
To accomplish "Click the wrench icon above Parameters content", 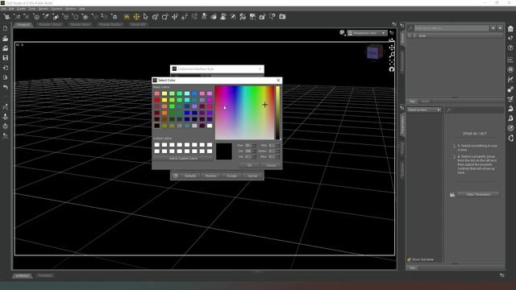I will click(x=448, y=110).
